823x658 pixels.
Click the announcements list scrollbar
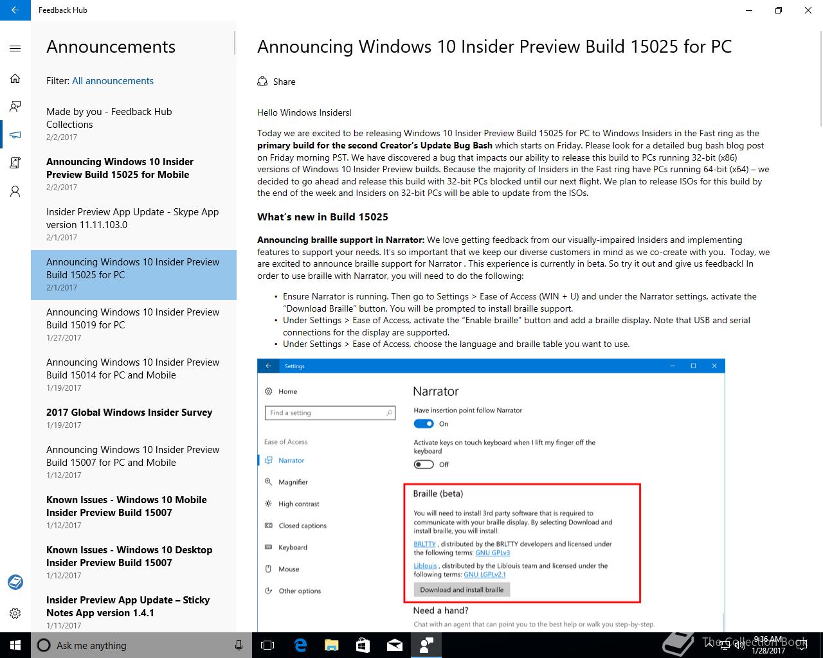(235, 42)
